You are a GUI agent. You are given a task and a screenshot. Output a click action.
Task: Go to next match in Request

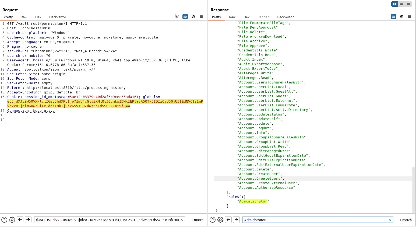click(28, 220)
